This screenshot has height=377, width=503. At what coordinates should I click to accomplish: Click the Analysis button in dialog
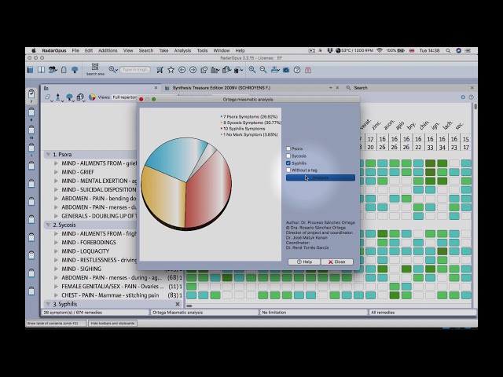tap(321, 178)
